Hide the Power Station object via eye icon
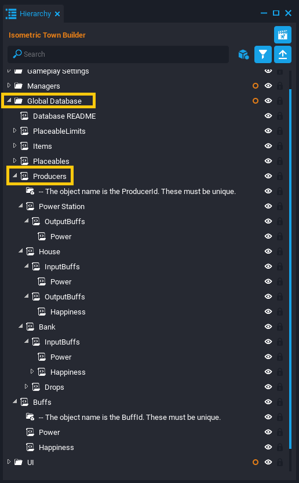299x483 pixels. coord(268,206)
